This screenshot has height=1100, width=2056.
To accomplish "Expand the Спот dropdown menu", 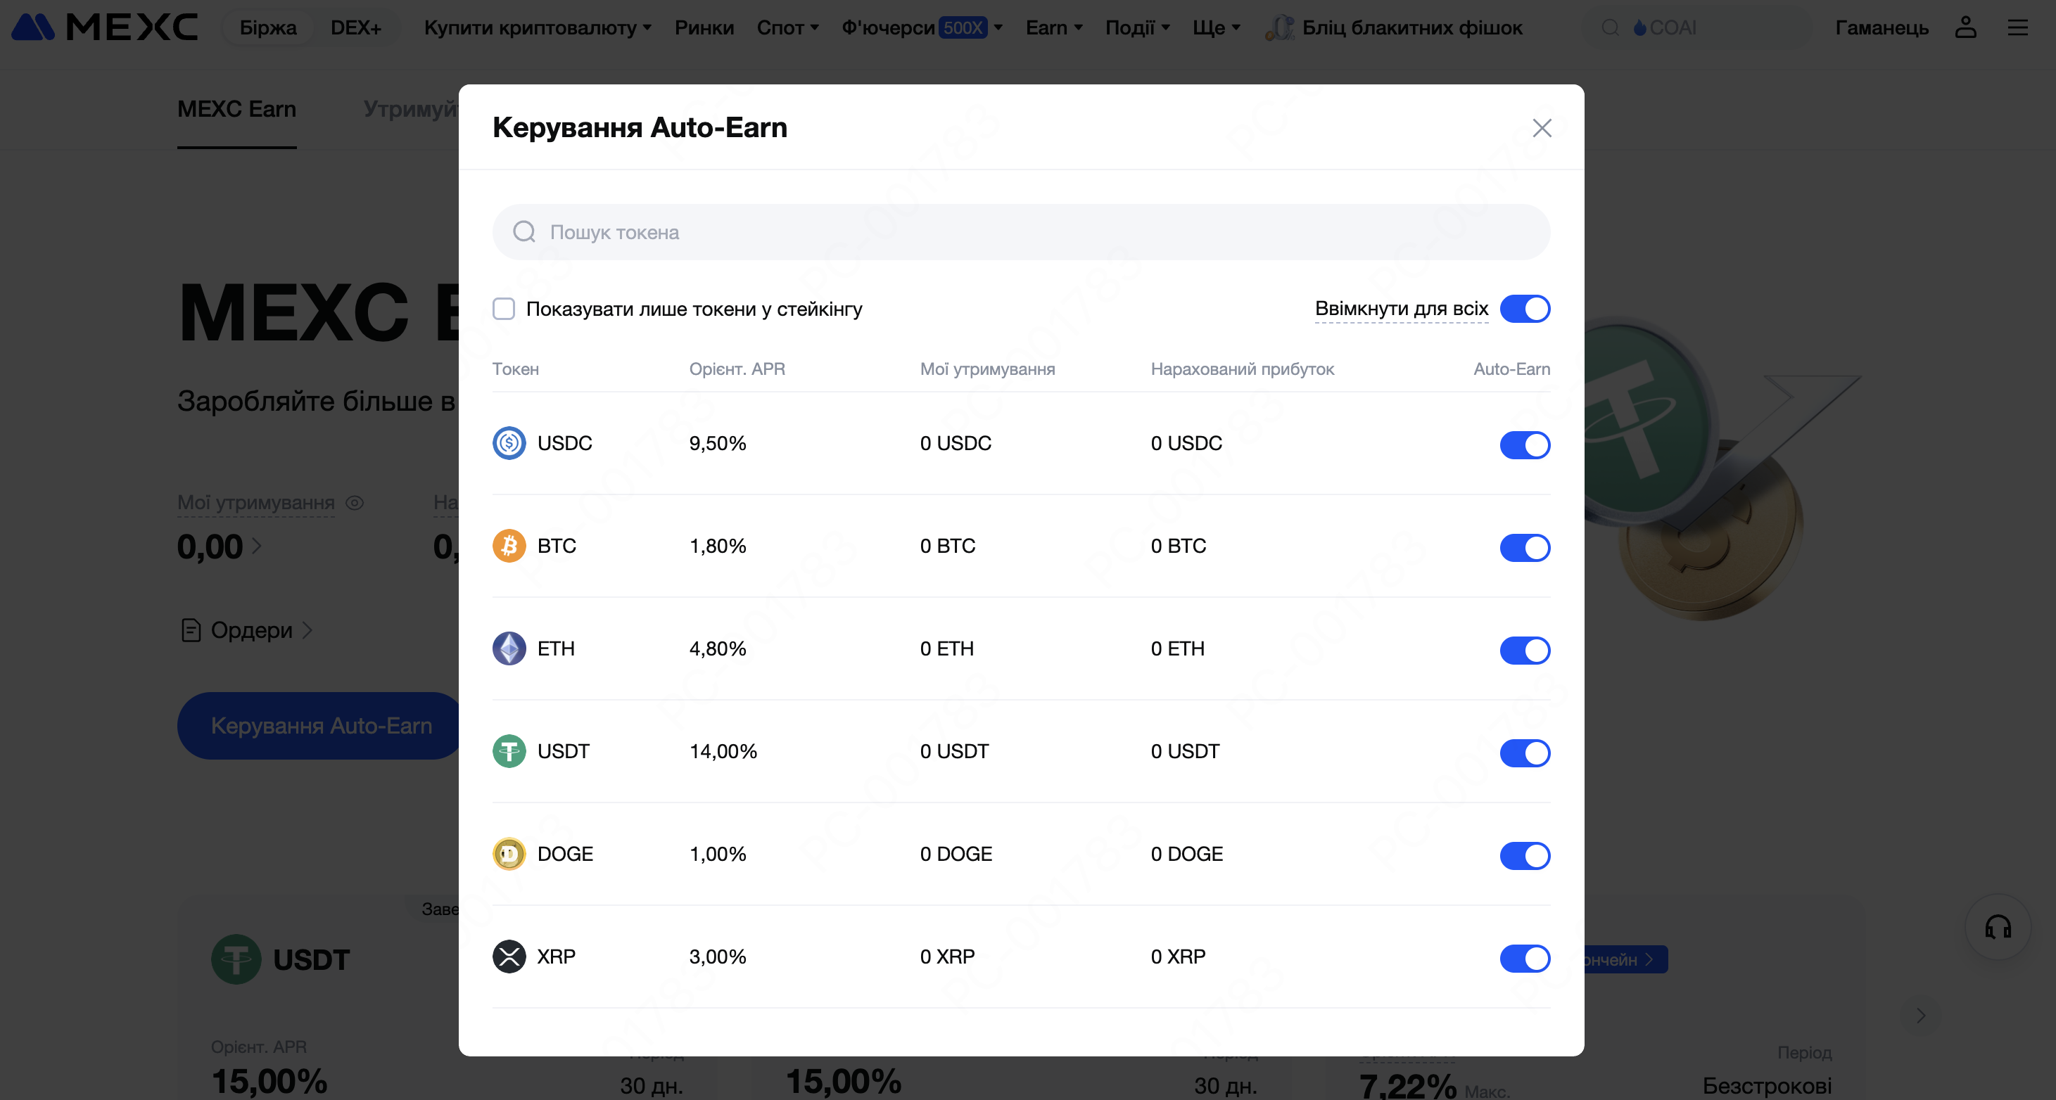I will (787, 28).
